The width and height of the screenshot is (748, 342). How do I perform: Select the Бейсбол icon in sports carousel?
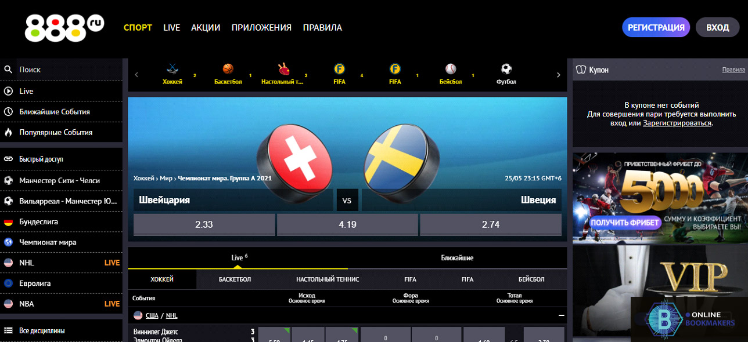(x=451, y=68)
